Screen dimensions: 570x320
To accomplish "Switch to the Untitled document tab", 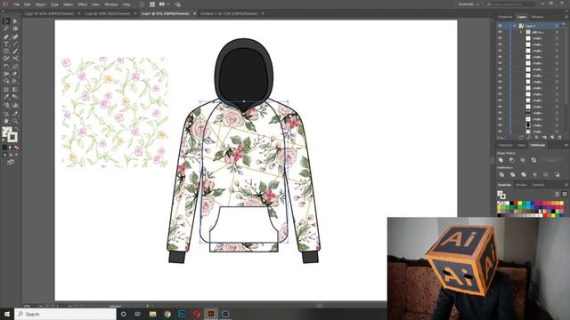I will pos(229,13).
